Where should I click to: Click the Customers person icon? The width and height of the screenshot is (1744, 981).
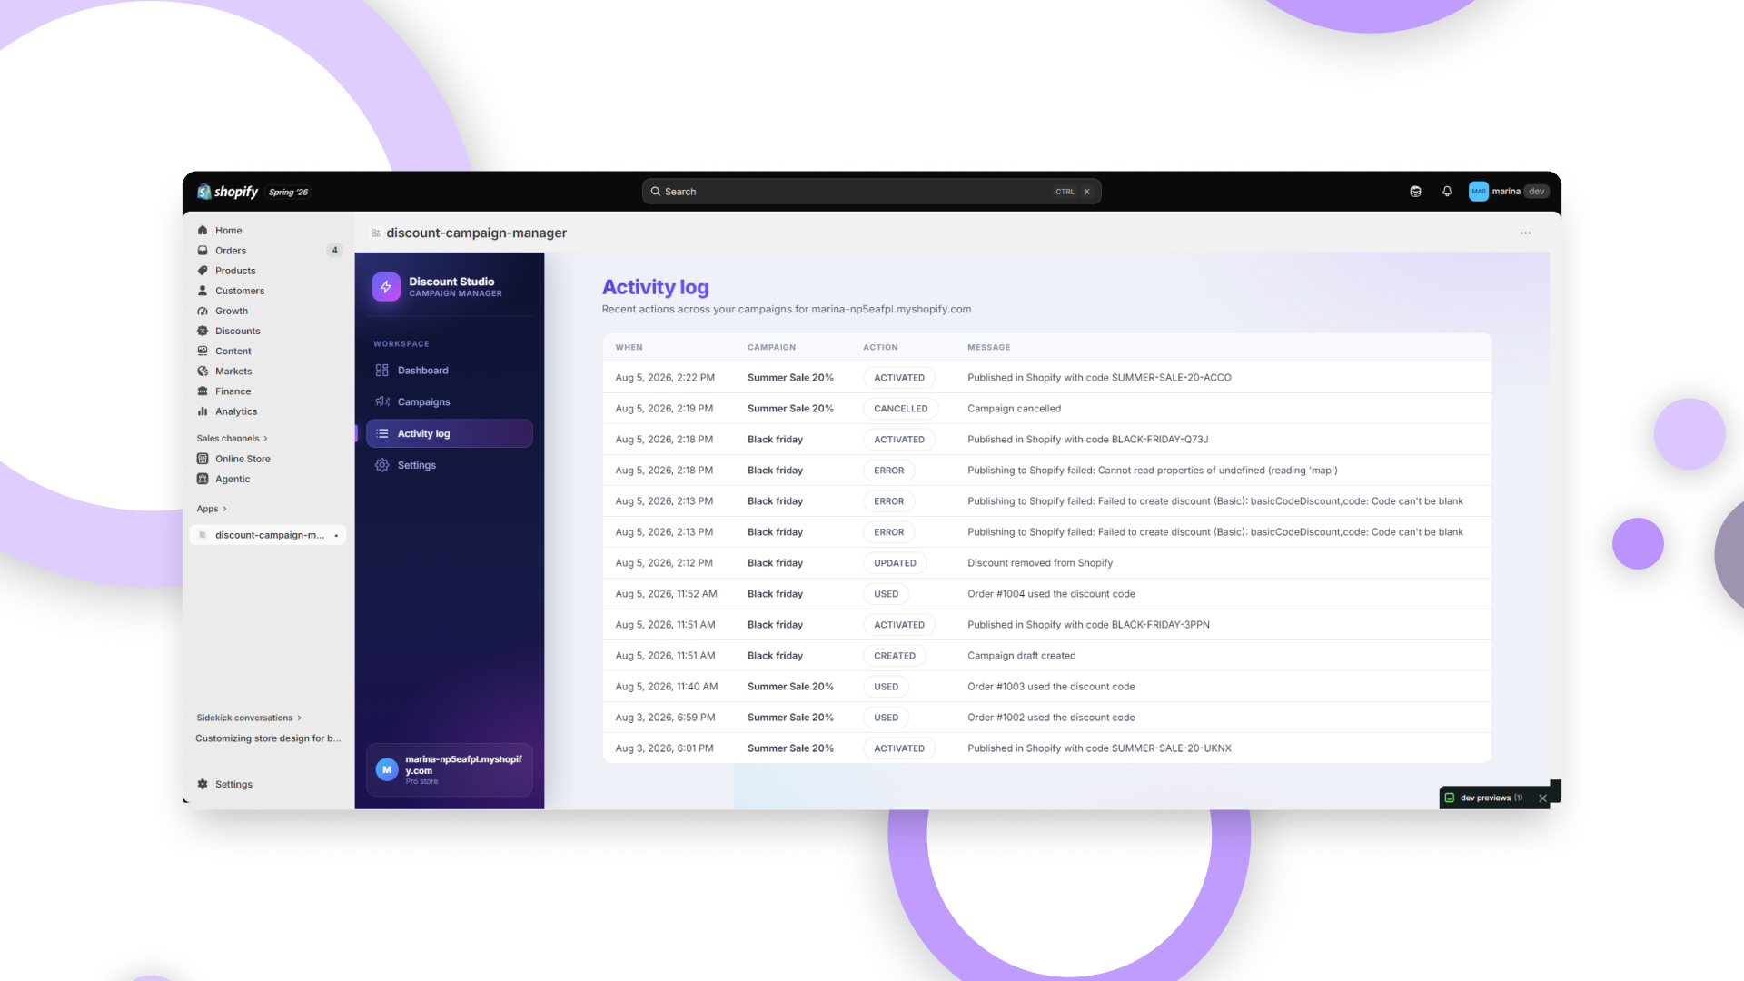point(203,291)
